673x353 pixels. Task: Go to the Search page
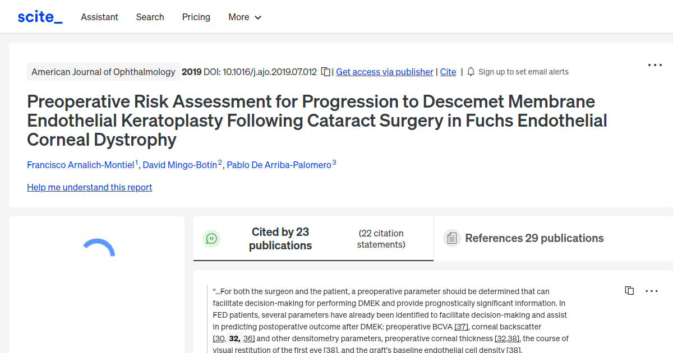point(150,17)
